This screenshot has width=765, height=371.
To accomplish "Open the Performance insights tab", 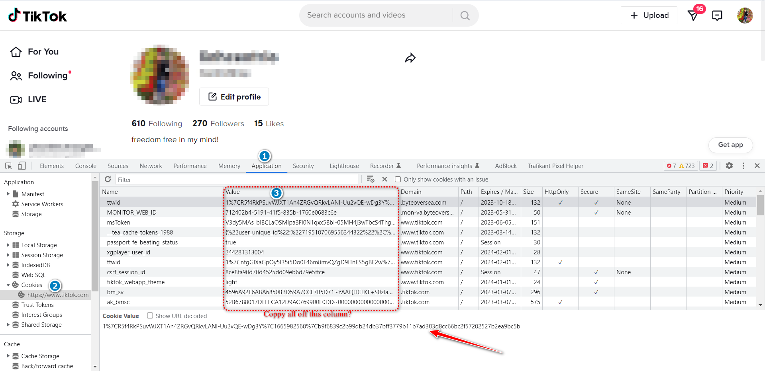I will click(x=448, y=166).
